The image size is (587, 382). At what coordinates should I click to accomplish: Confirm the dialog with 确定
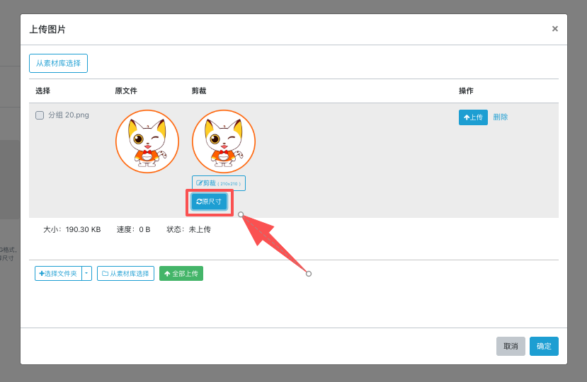544,347
